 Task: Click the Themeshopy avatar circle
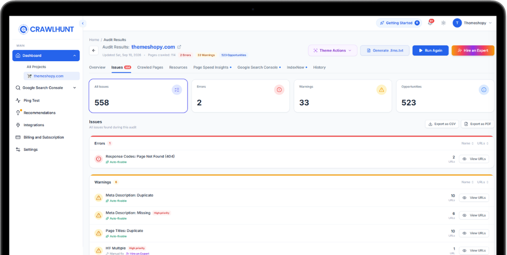click(x=457, y=23)
